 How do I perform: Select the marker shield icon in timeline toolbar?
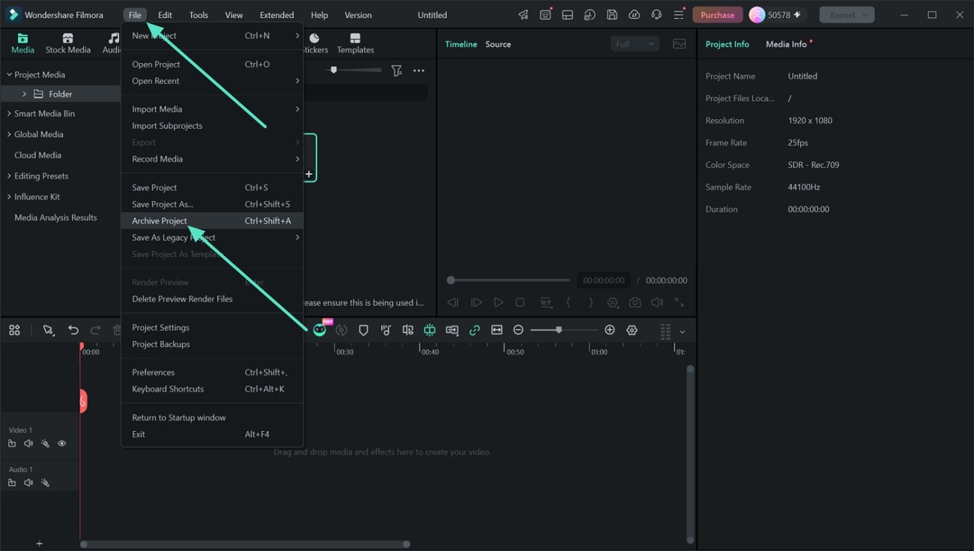tap(363, 331)
